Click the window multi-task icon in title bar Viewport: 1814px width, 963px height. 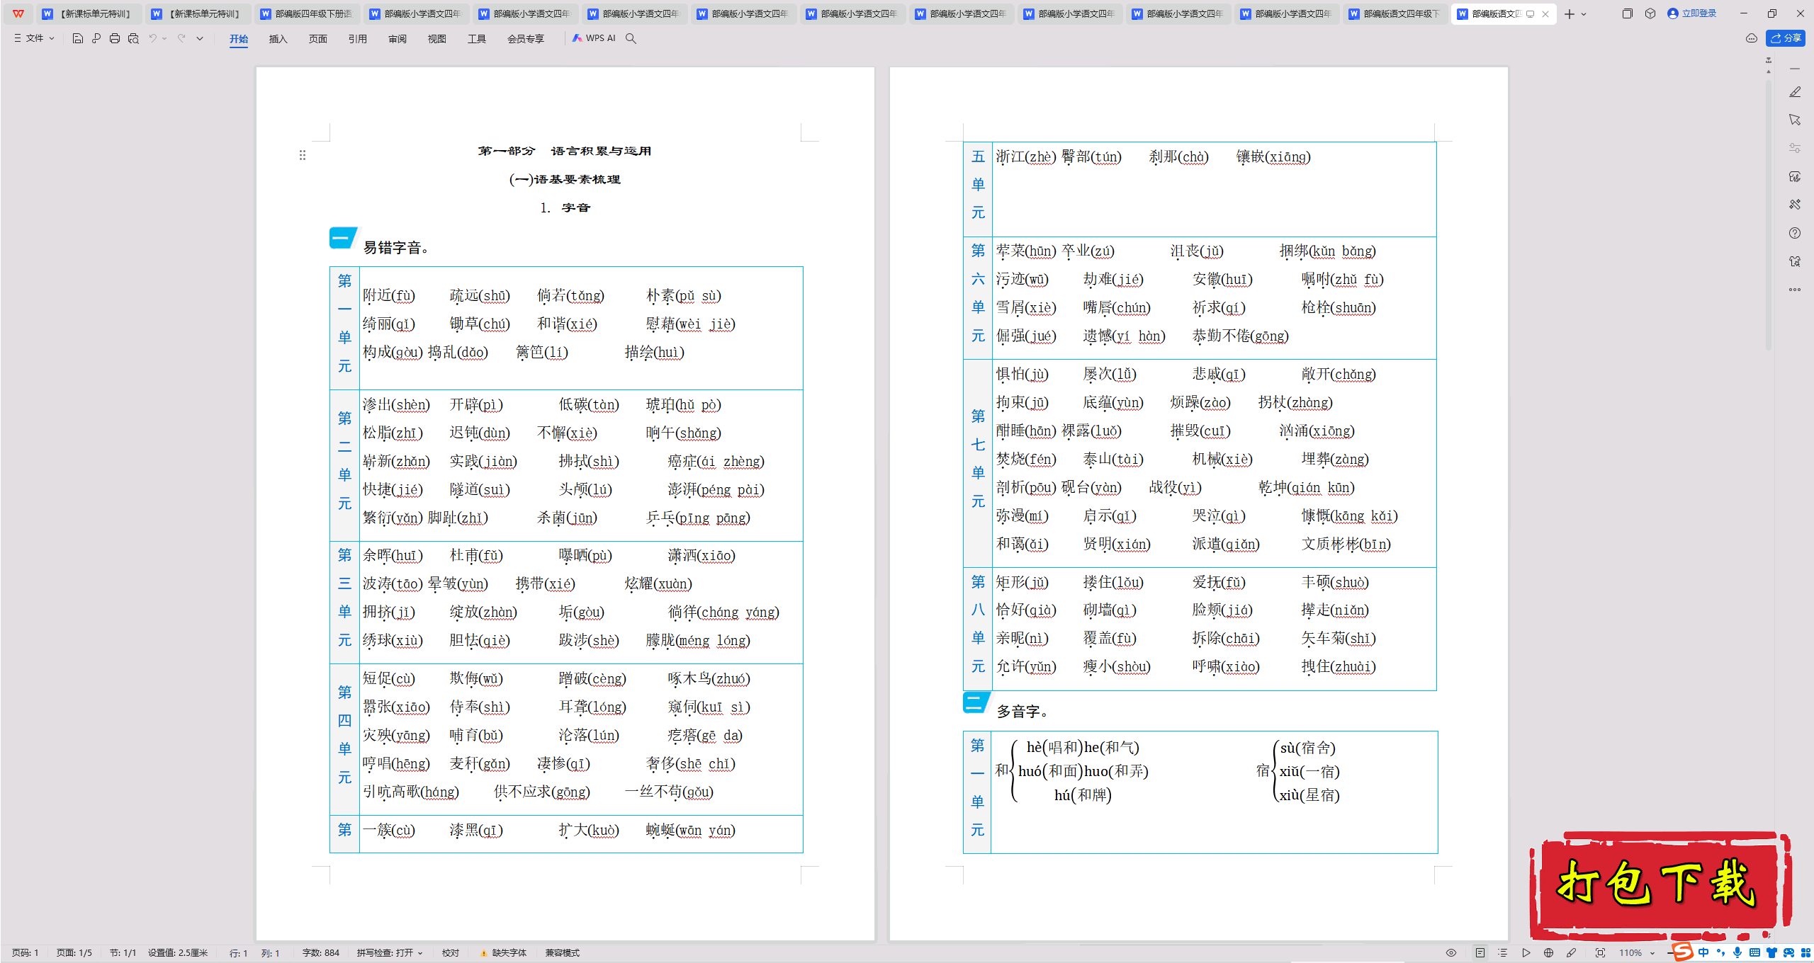[1628, 13]
